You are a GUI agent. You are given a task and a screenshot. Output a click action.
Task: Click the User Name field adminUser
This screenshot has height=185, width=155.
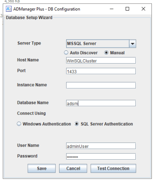[x=101, y=146]
